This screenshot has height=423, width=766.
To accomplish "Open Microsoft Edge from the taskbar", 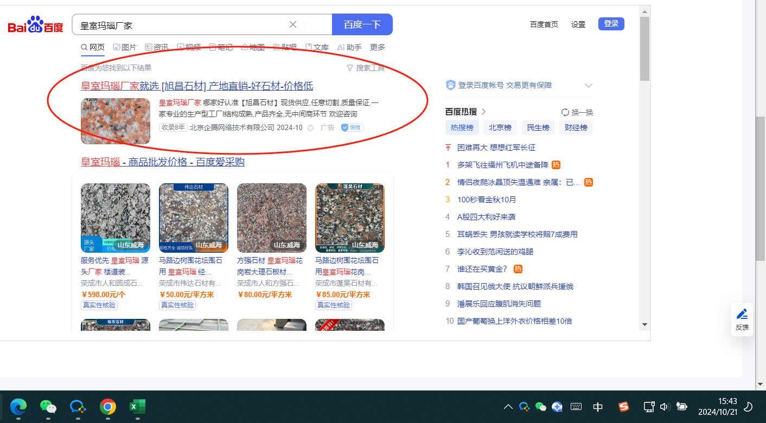I will pyautogui.click(x=19, y=407).
